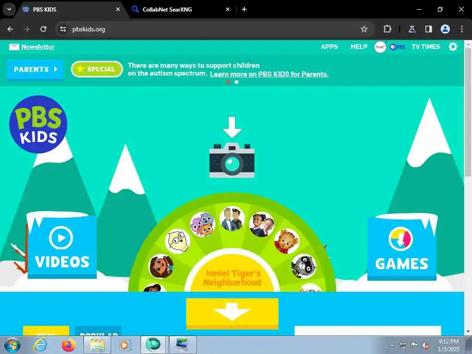Open the HELP menu item
Screen dimensions: 472x354
tap(359, 47)
